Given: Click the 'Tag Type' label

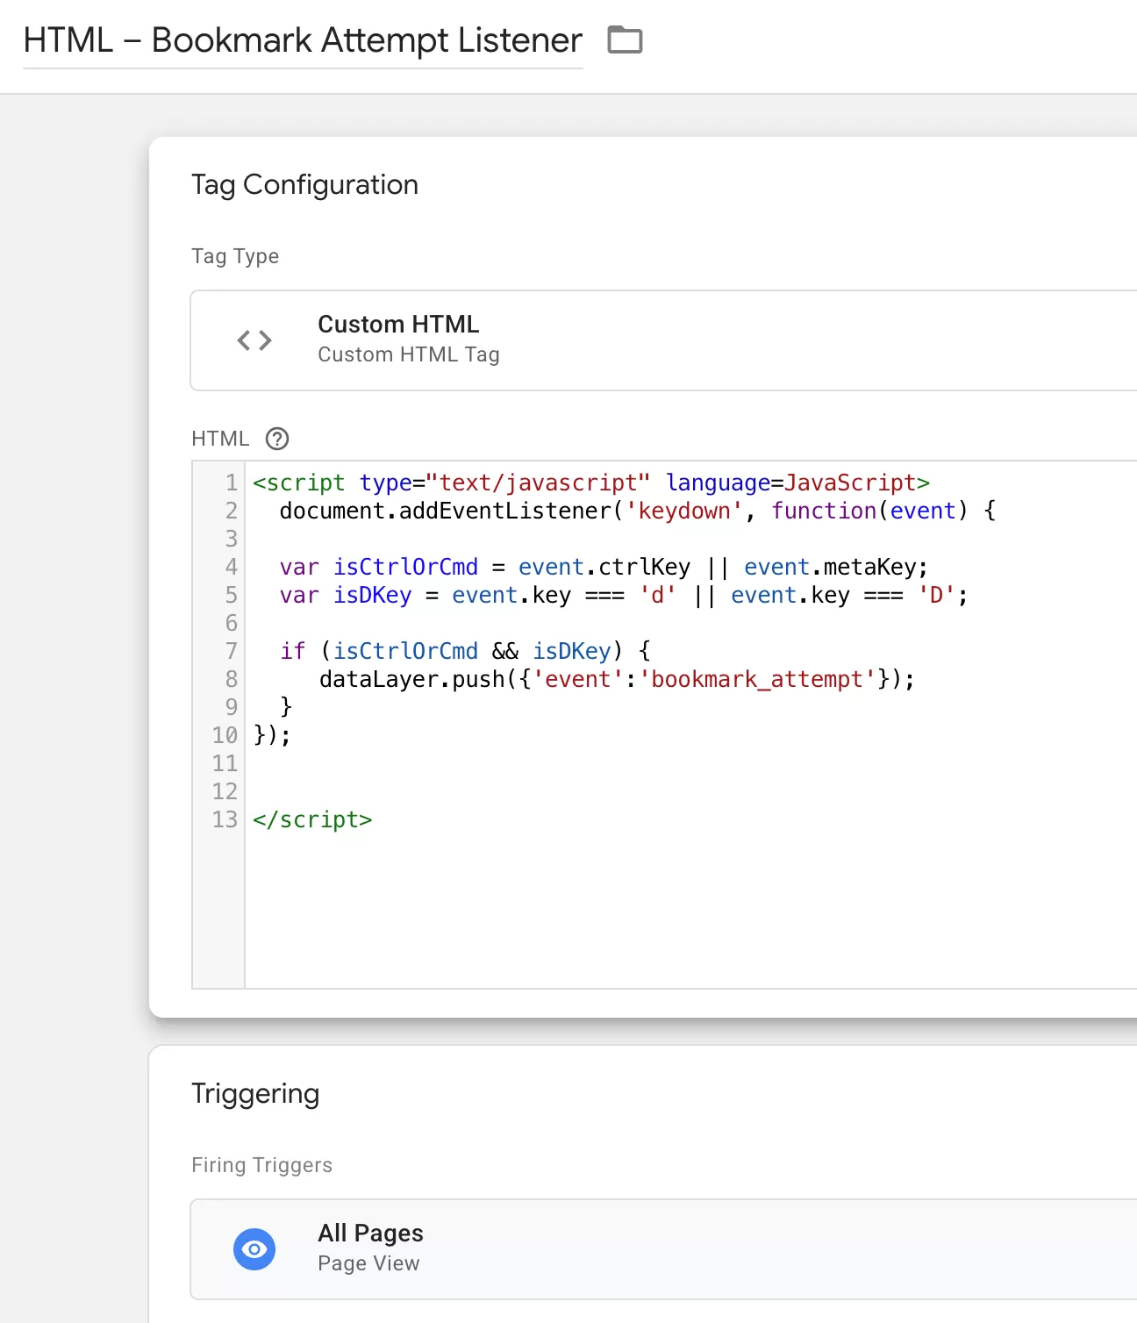Looking at the screenshot, I should 235,256.
